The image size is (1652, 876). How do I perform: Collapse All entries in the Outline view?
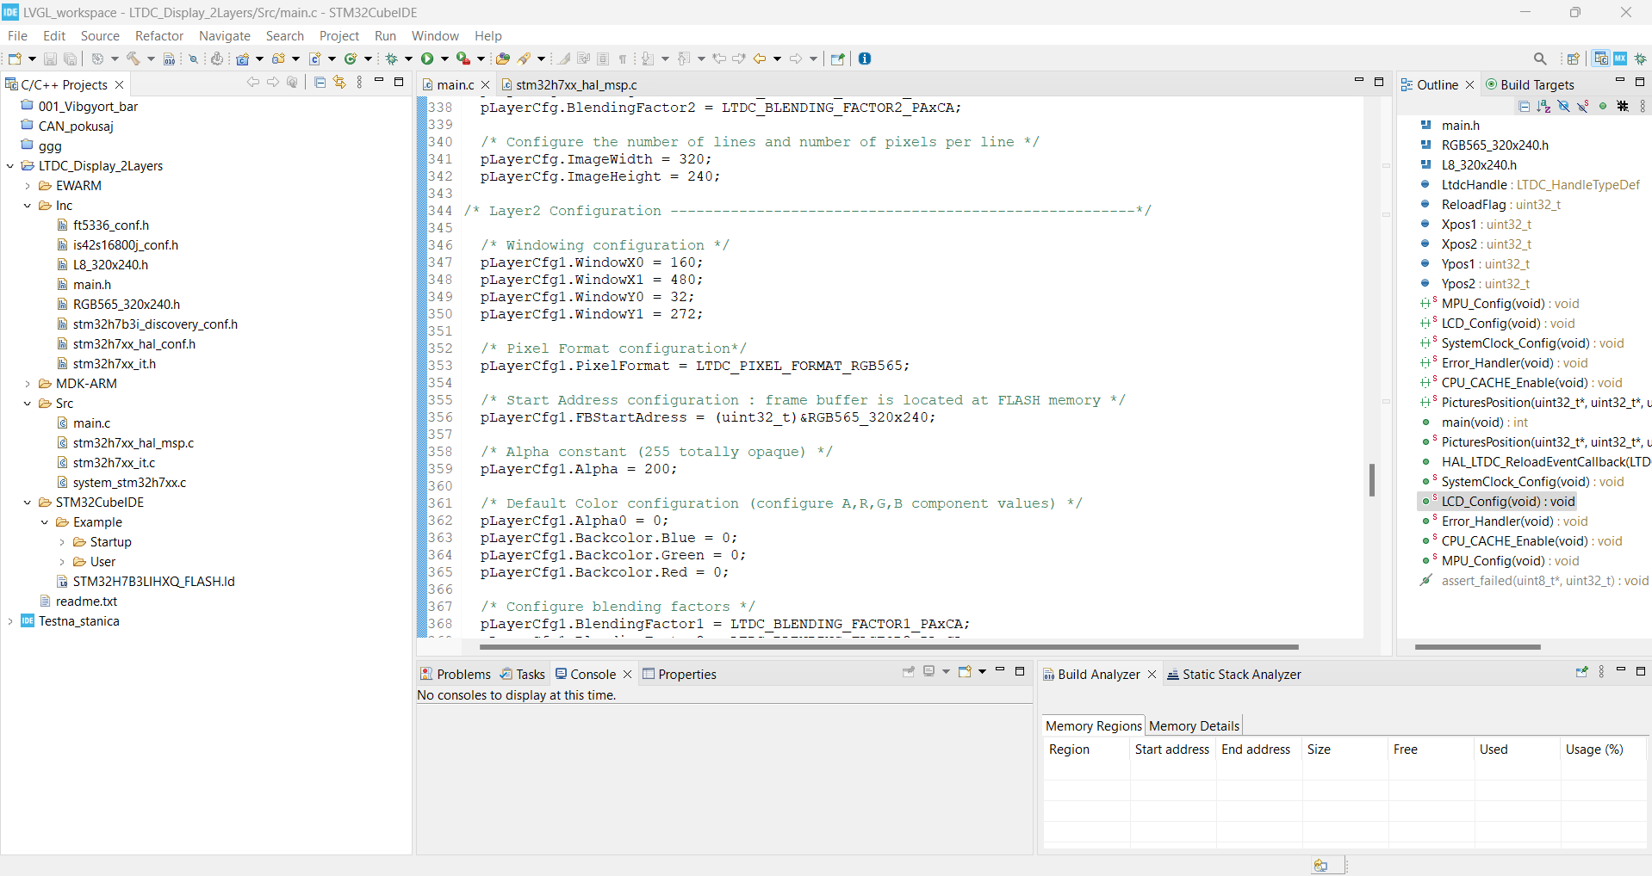[x=1524, y=106]
